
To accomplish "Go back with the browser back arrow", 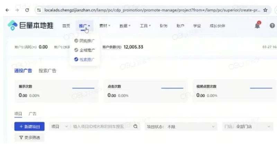I will 7,10.
